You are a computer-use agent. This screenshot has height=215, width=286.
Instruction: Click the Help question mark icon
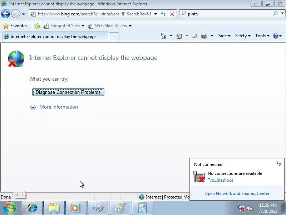pos(276,36)
